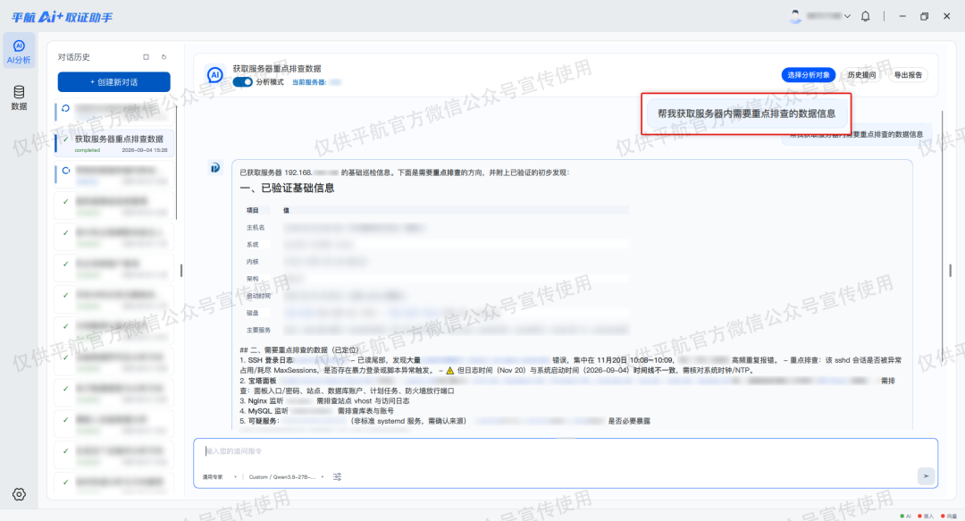Click the 选择分析对象 button

[808, 75]
